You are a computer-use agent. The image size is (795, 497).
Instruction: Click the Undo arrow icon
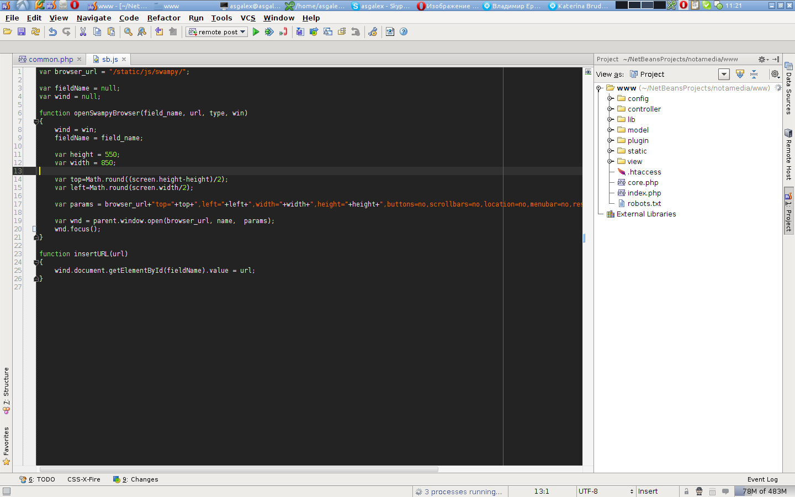53,32
